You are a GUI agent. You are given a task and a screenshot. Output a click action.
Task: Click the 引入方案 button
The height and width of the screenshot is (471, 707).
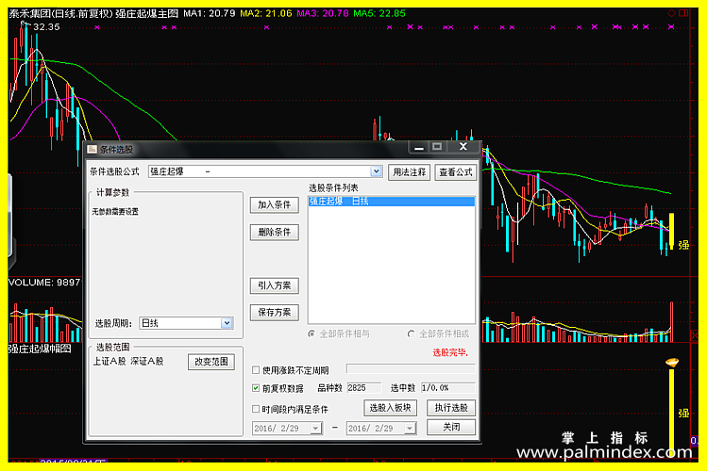274,285
